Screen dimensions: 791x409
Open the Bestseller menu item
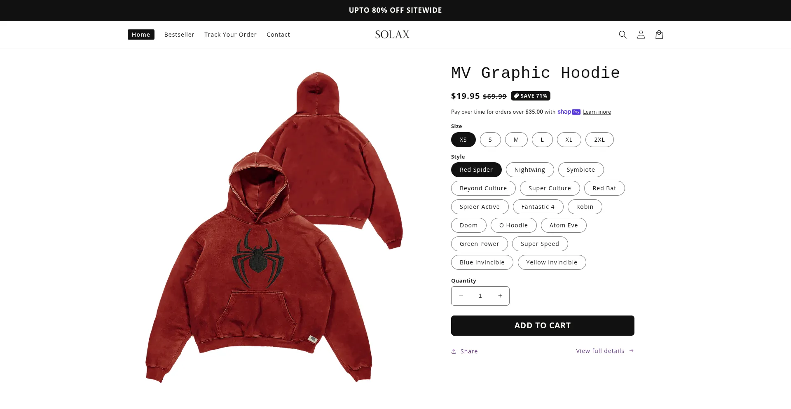179,35
